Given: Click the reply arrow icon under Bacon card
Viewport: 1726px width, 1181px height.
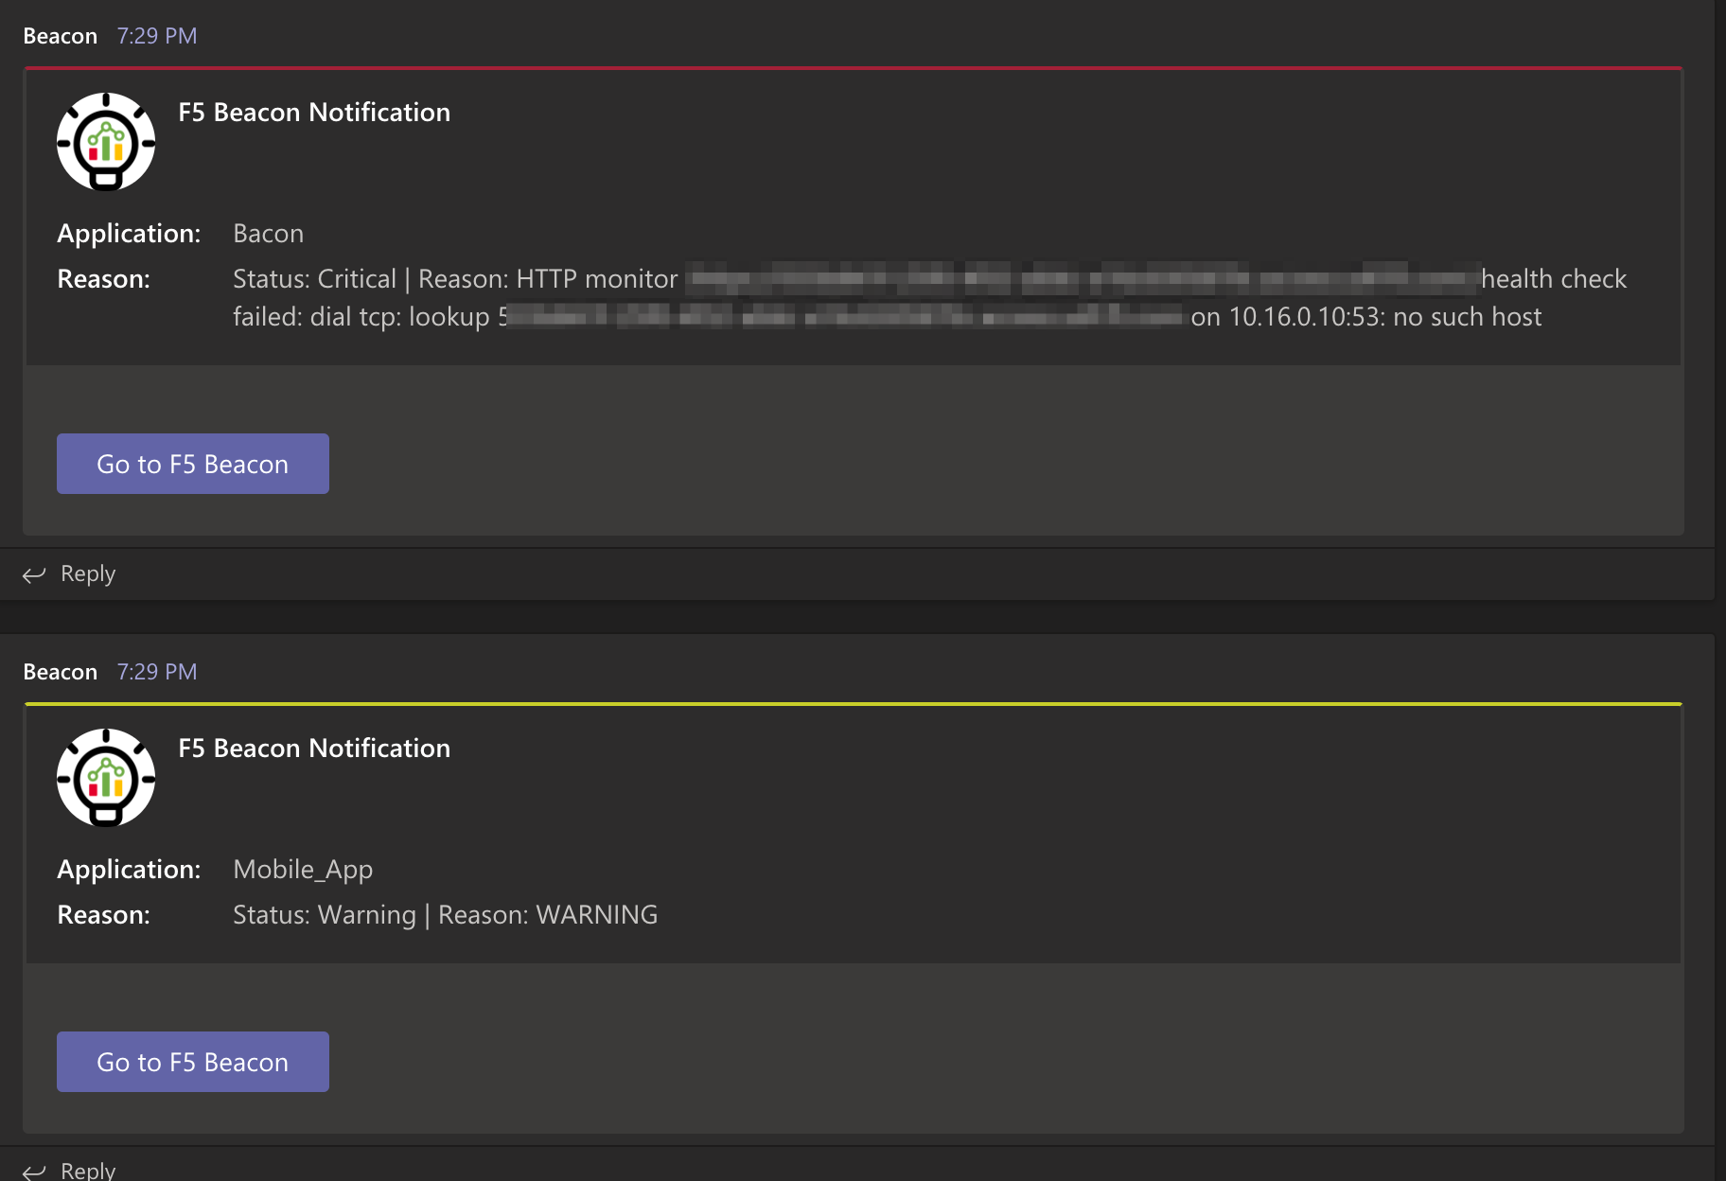Looking at the screenshot, I should (x=34, y=574).
